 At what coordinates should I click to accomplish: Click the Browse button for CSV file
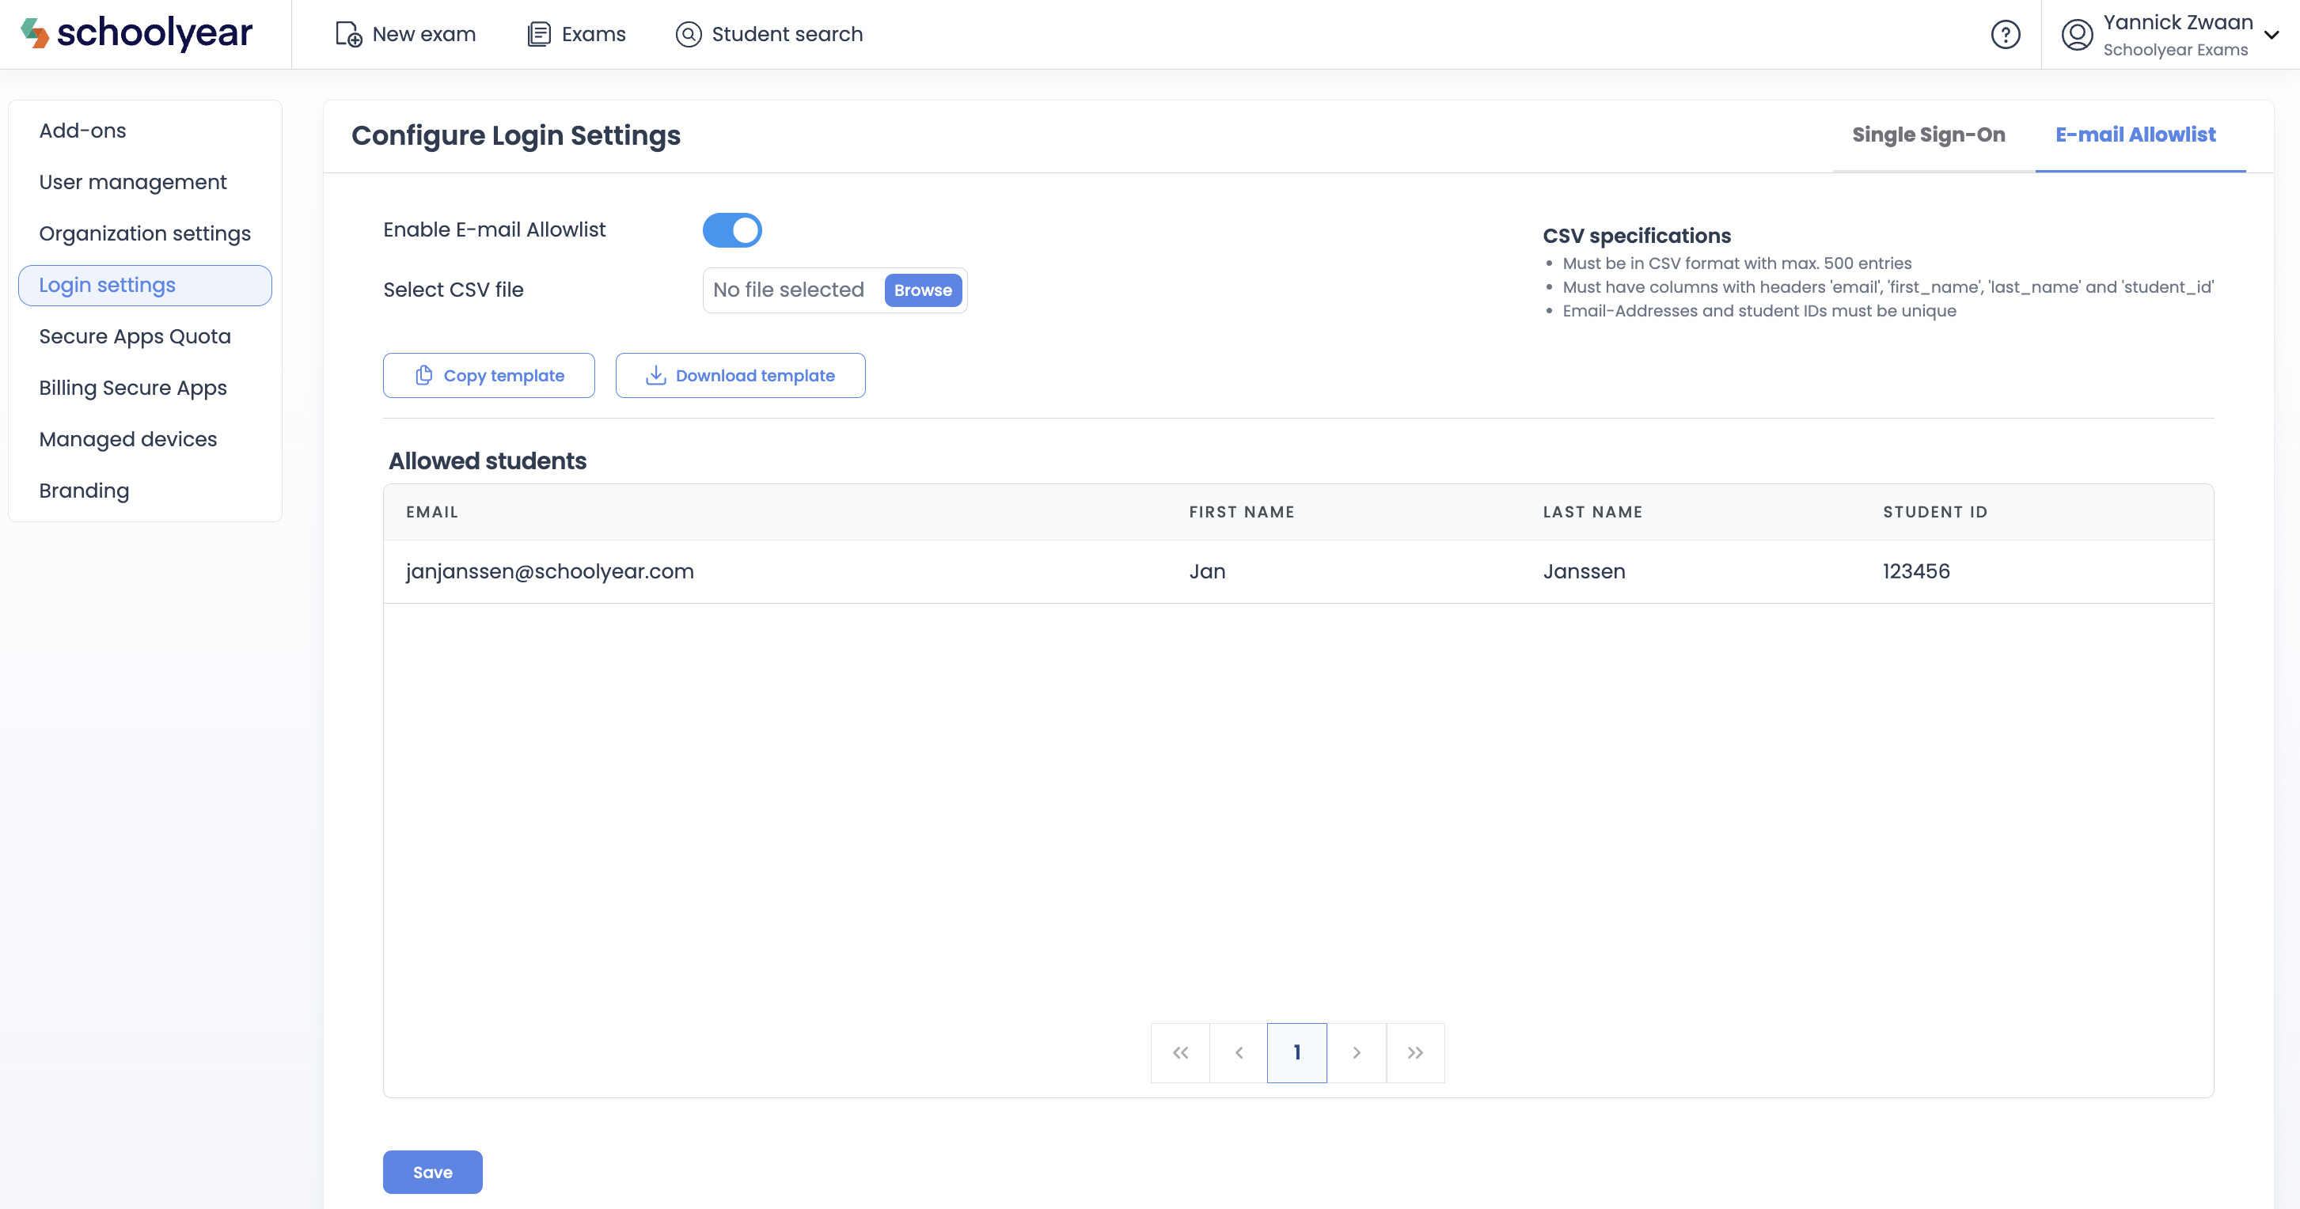coord(922,290)
